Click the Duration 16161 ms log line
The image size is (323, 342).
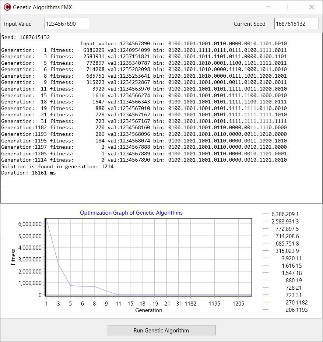[x=28, y=173]
